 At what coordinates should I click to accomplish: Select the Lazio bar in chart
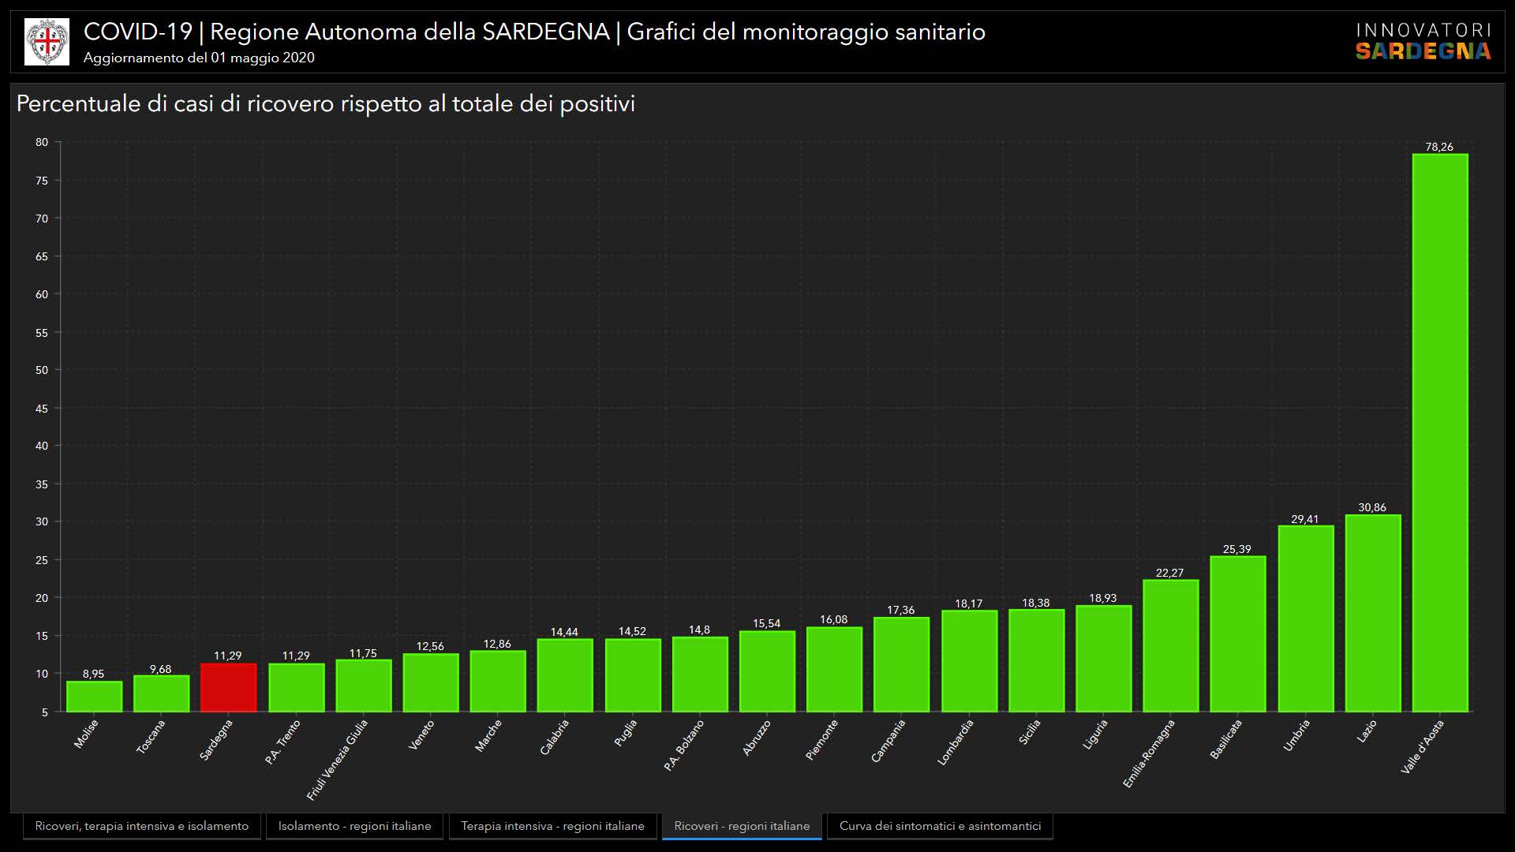[x=1372, y=614]
